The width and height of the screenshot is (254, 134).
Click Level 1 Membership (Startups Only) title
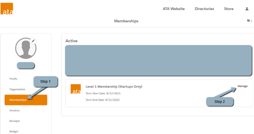click(x=114, y=86)
